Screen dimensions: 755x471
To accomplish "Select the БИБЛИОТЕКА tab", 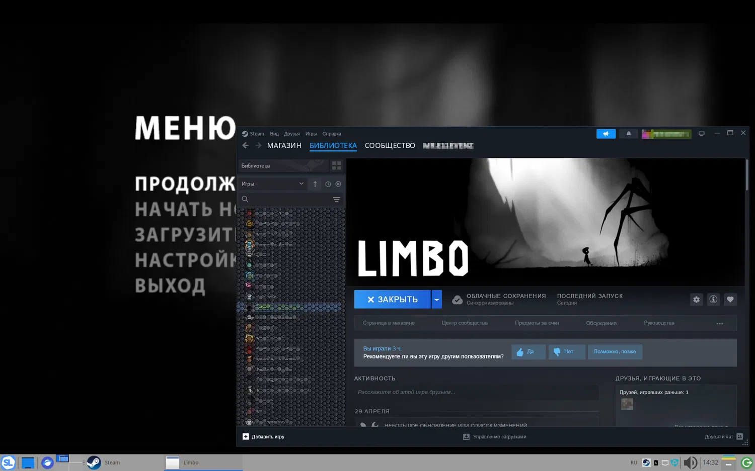I will click(x=333, y=146).
